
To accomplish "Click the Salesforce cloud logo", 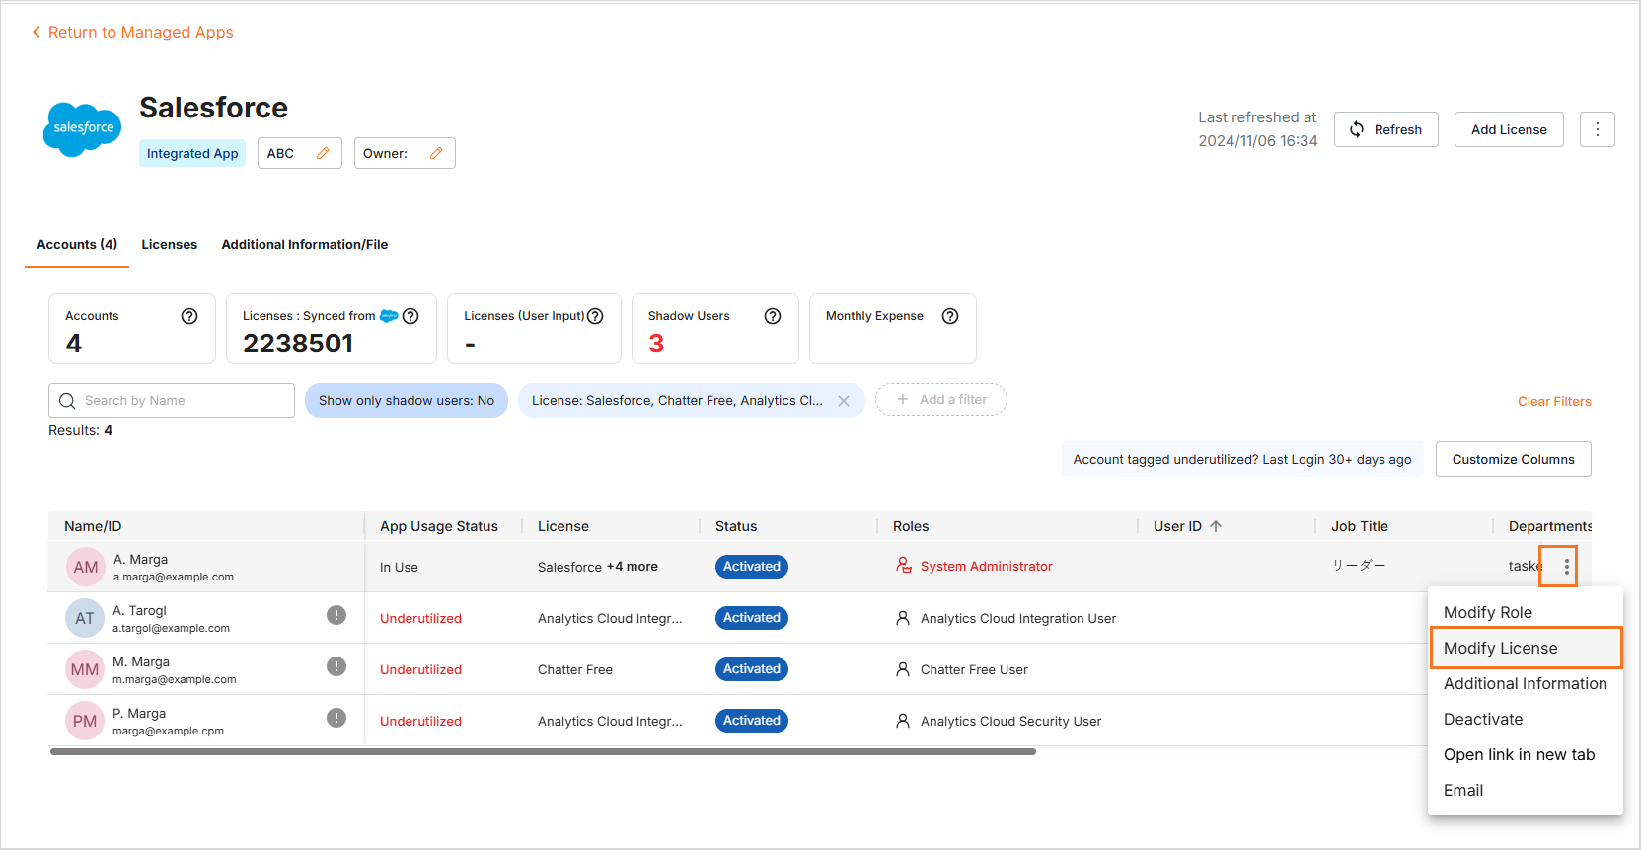I will pos(83,129).
